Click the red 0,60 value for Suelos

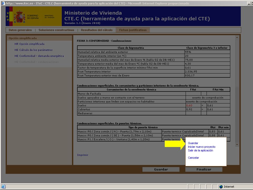(x=189, y=106)
